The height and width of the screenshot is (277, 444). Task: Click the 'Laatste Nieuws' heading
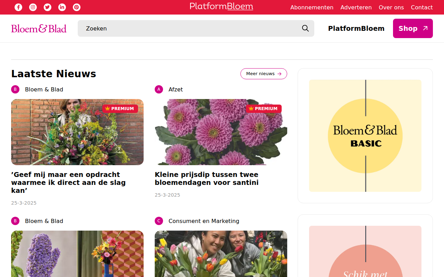pos(54,74)
